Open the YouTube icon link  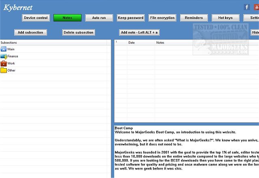click(257, 7)
